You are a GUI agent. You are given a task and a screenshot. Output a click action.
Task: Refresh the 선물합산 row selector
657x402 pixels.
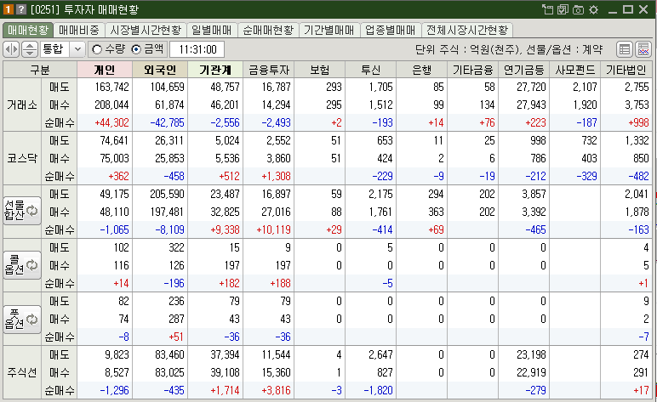(22, 211)
